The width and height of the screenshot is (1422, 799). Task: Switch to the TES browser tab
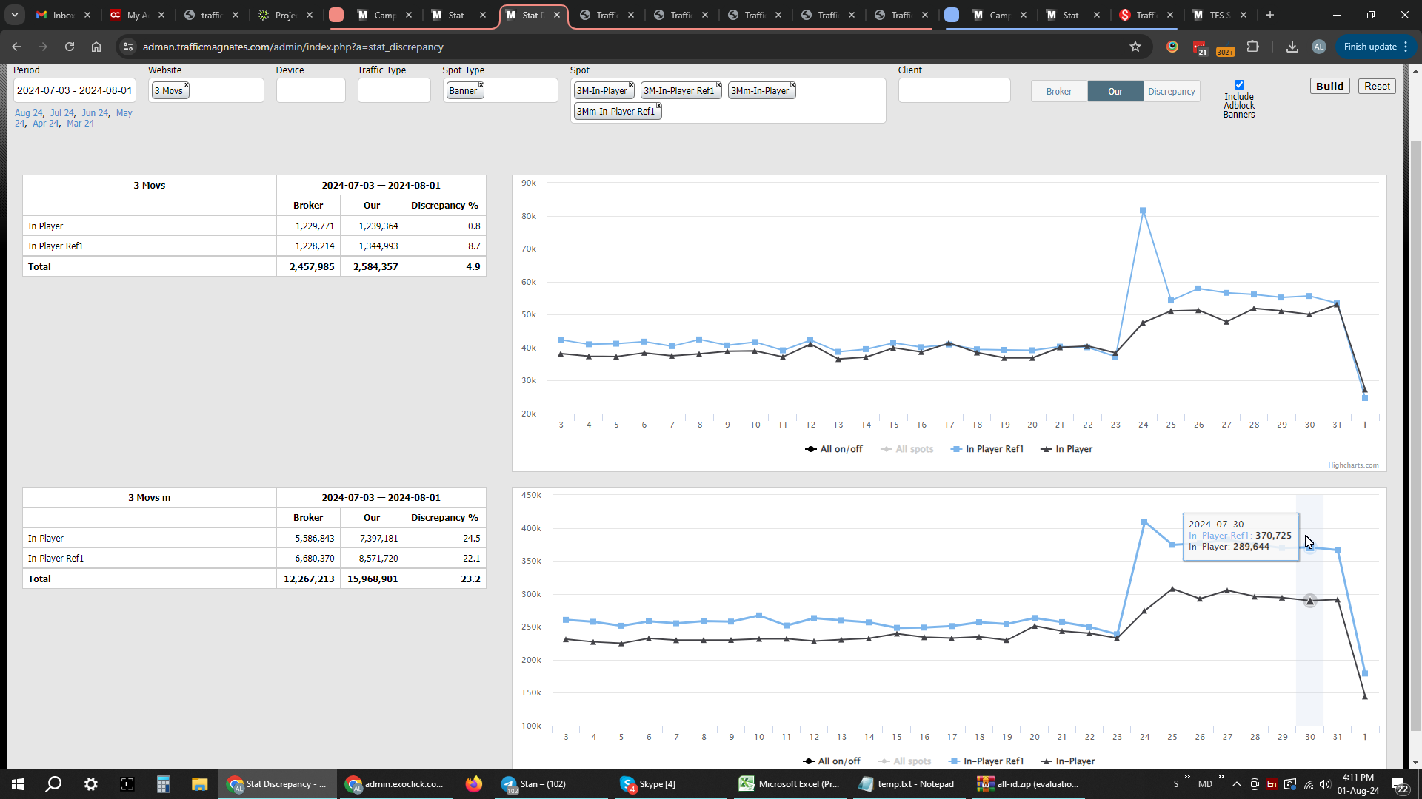[1218, 15]
